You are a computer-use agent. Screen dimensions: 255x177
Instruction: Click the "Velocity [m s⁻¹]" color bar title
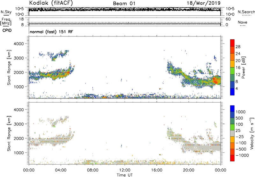[x=252, y=133]
